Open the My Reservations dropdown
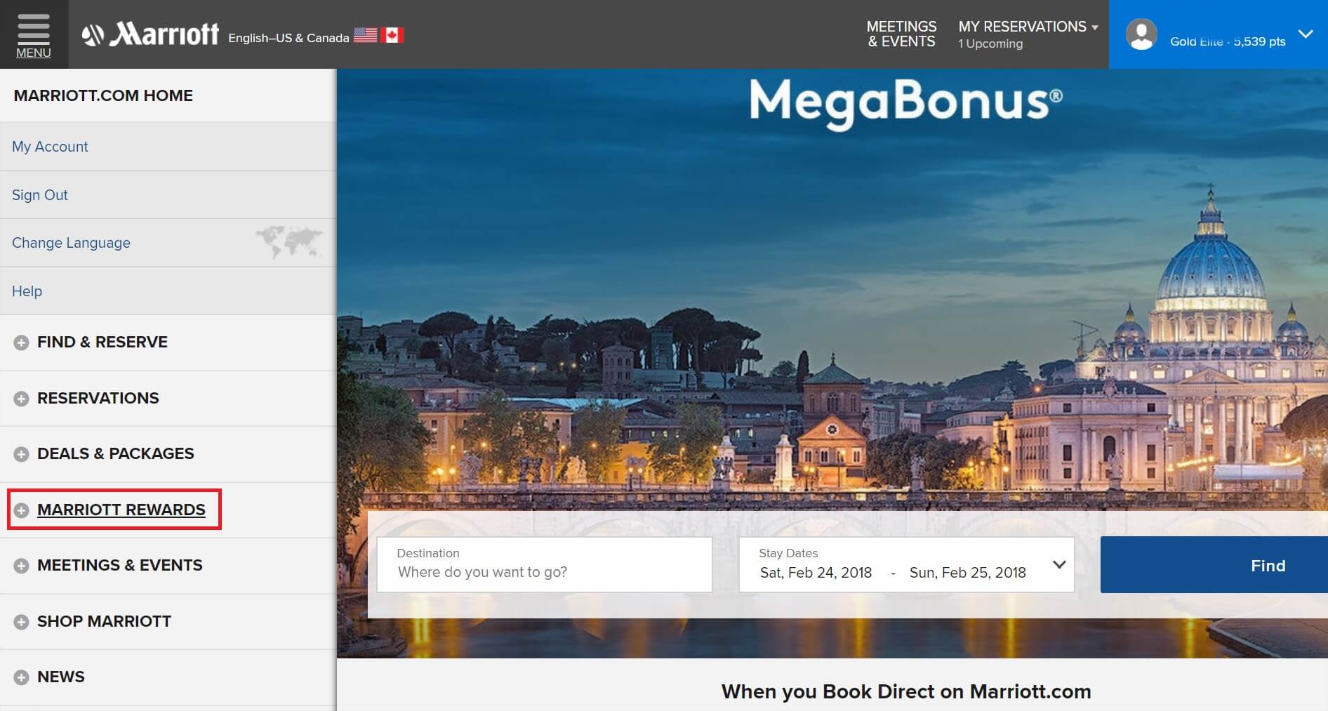Image resolution: width=1328 pixels, height=711 pixels. click(1028, 34)
